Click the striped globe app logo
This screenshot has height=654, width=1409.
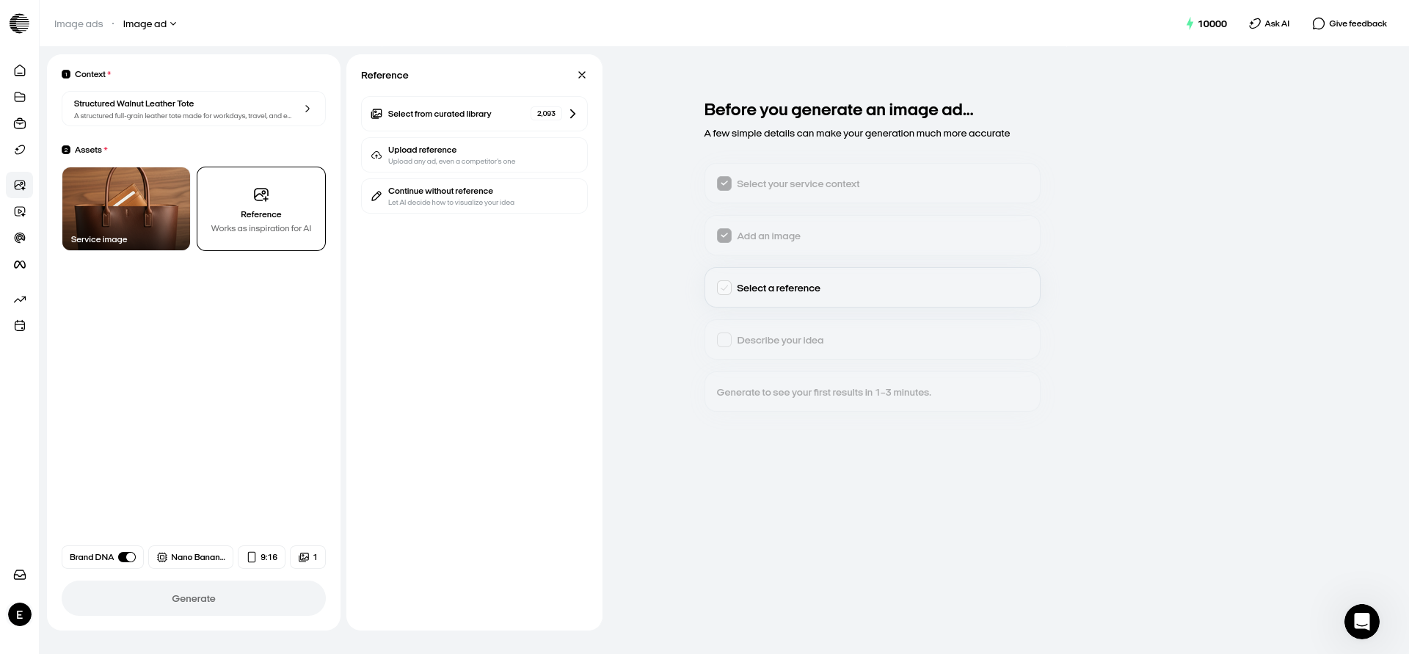point(20,23)
